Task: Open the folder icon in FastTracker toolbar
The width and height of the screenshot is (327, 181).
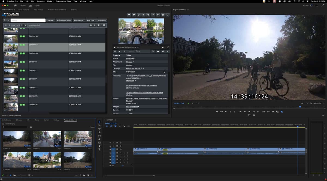Action: pos(163,15)
